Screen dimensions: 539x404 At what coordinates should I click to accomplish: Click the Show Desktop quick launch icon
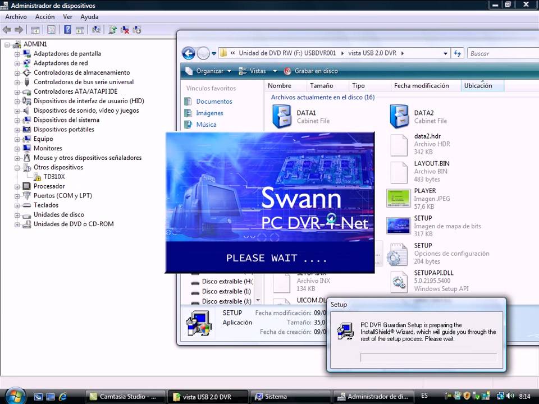point(51,397)
